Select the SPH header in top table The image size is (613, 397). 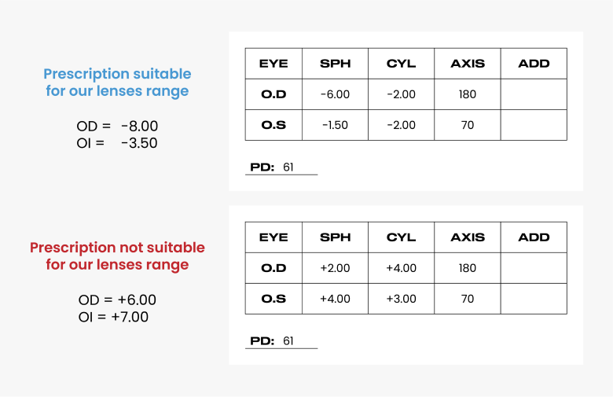pyautogui.click(x=335, y=64)
